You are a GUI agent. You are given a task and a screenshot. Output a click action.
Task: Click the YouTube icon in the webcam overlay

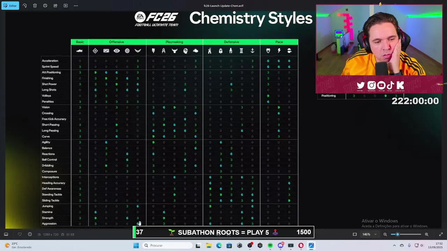pyautogui.click(x=381, y=85)
